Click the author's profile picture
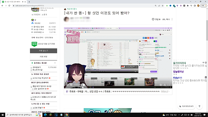This screenshot has width=208, height=117. point(66,19)
